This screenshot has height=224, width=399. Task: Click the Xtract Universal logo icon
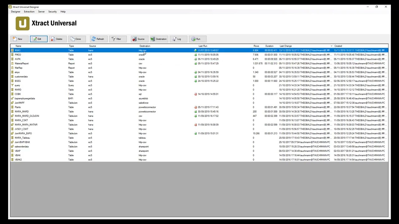pyautogui.click(x=22, y=23)
